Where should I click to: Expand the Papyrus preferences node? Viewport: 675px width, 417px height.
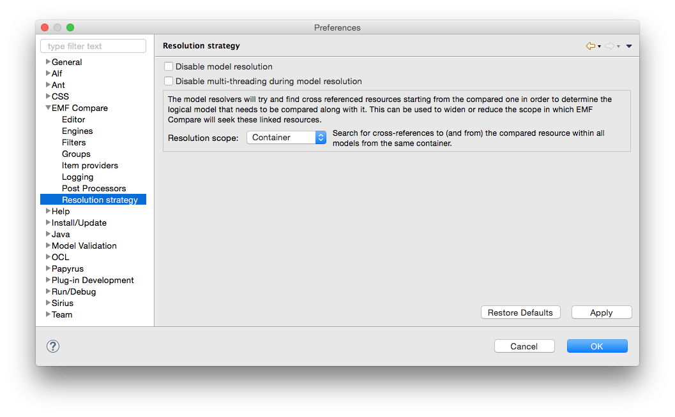click(48, 268)
